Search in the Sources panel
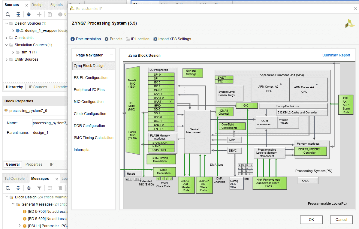359x229 pixels. tap(8, 14)
